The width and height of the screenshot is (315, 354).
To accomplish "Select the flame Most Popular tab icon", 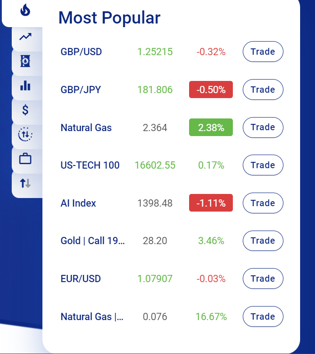I will coord(25,10).
